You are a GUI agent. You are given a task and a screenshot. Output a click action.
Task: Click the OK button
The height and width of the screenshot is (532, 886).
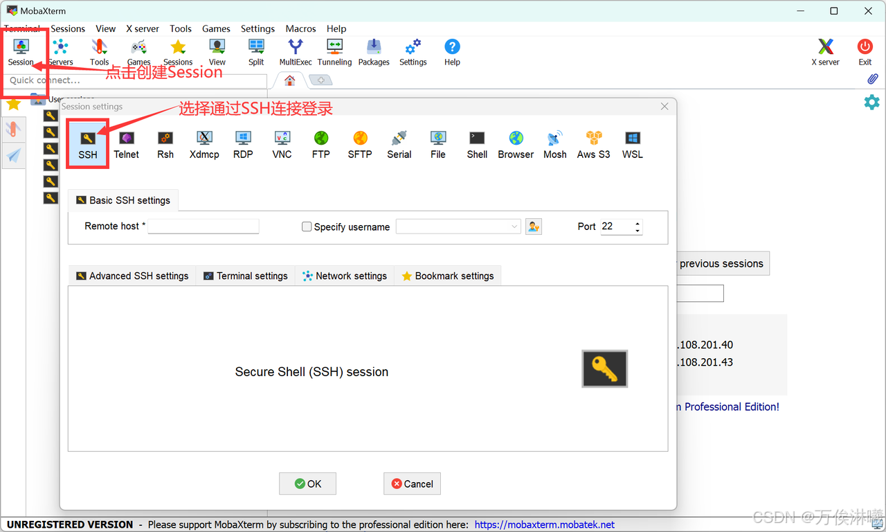[x=307, y=484]
